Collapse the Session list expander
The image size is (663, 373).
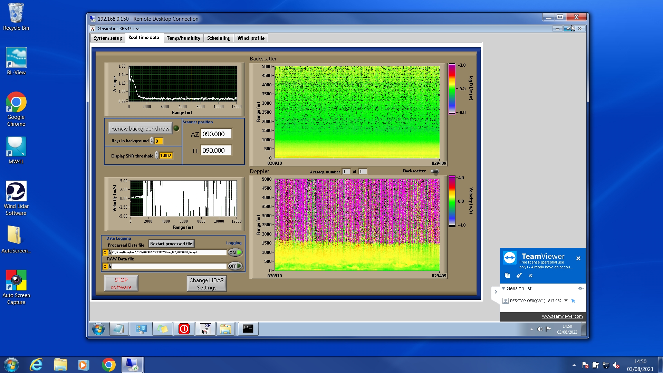pyautogui.click(x=503, y=288)
